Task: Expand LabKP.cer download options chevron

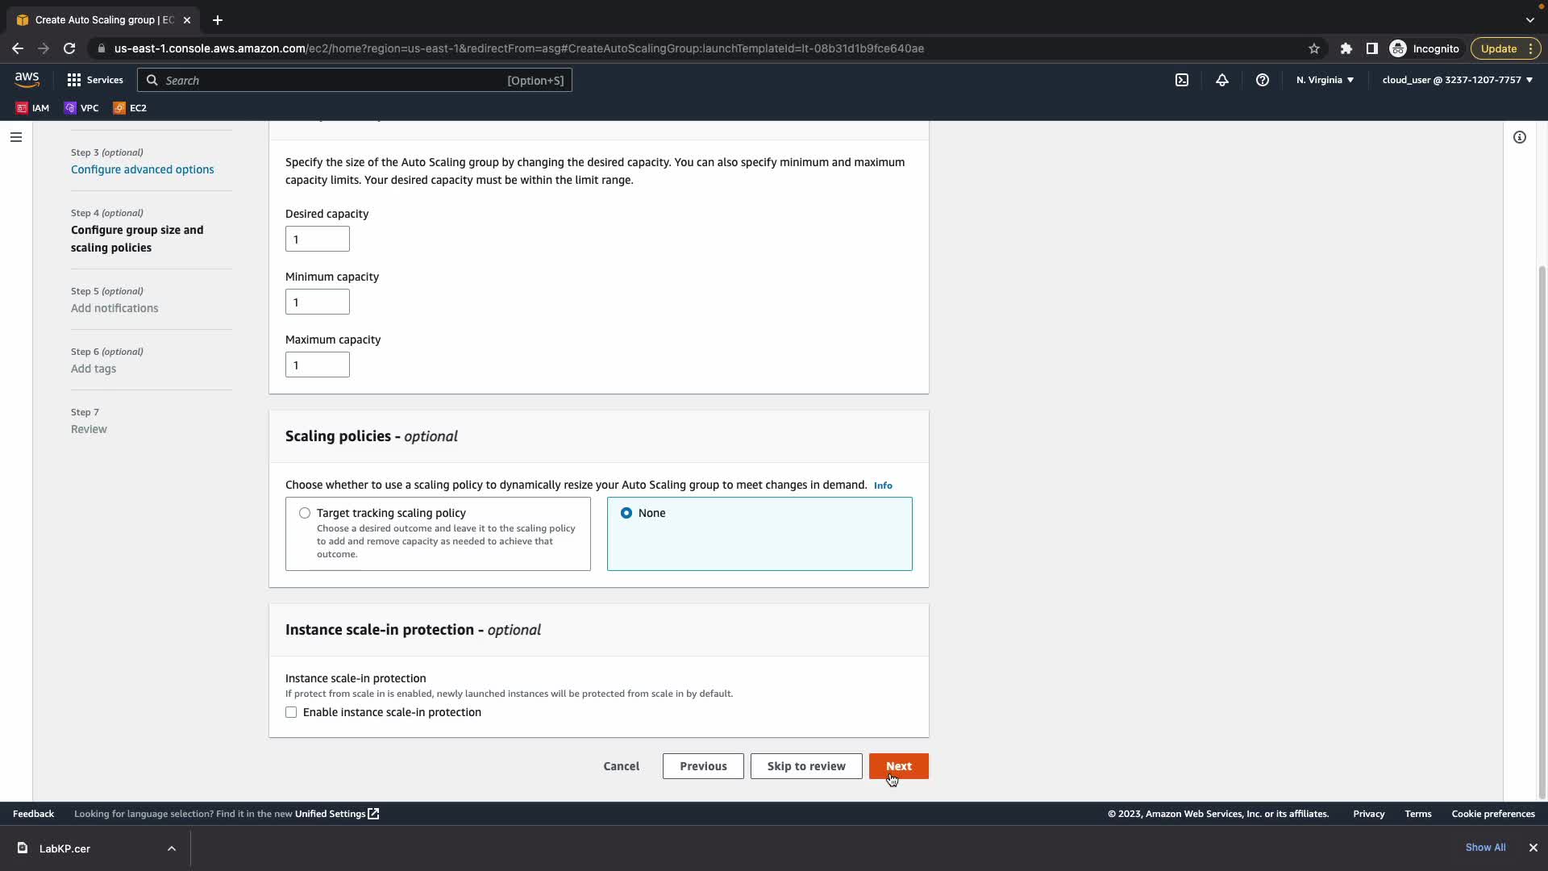Action: click(x=172, y=848)
